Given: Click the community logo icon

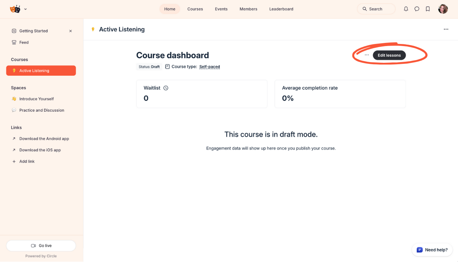Looking at the screenshot, I should point(15,9).
